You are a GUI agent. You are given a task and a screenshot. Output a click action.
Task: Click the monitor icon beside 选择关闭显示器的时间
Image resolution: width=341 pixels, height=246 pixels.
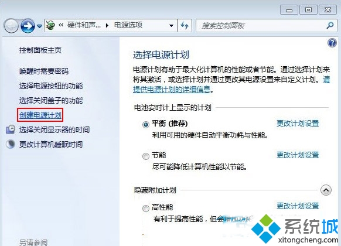[11, 129]
